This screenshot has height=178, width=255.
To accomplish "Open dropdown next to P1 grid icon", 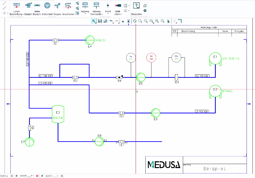I will [x=129, y=6].
